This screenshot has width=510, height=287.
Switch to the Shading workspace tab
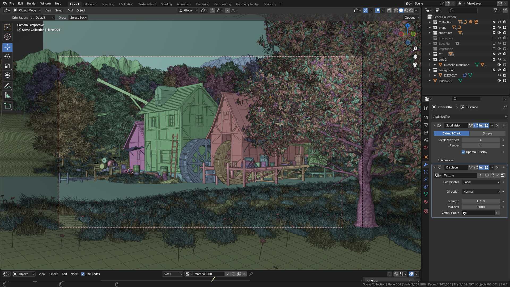(166, 4)
